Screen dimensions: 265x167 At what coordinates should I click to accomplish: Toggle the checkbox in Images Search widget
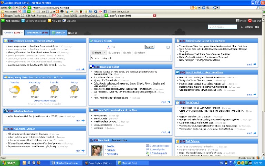[x=168, y=47]
